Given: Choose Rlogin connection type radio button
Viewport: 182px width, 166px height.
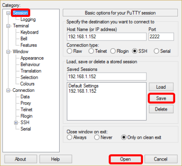Looking at the screenshot, I should [x=113, y=51].
